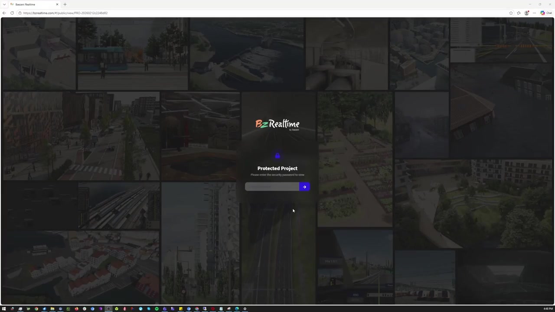Click the Protected Project heading

(277, 168)
